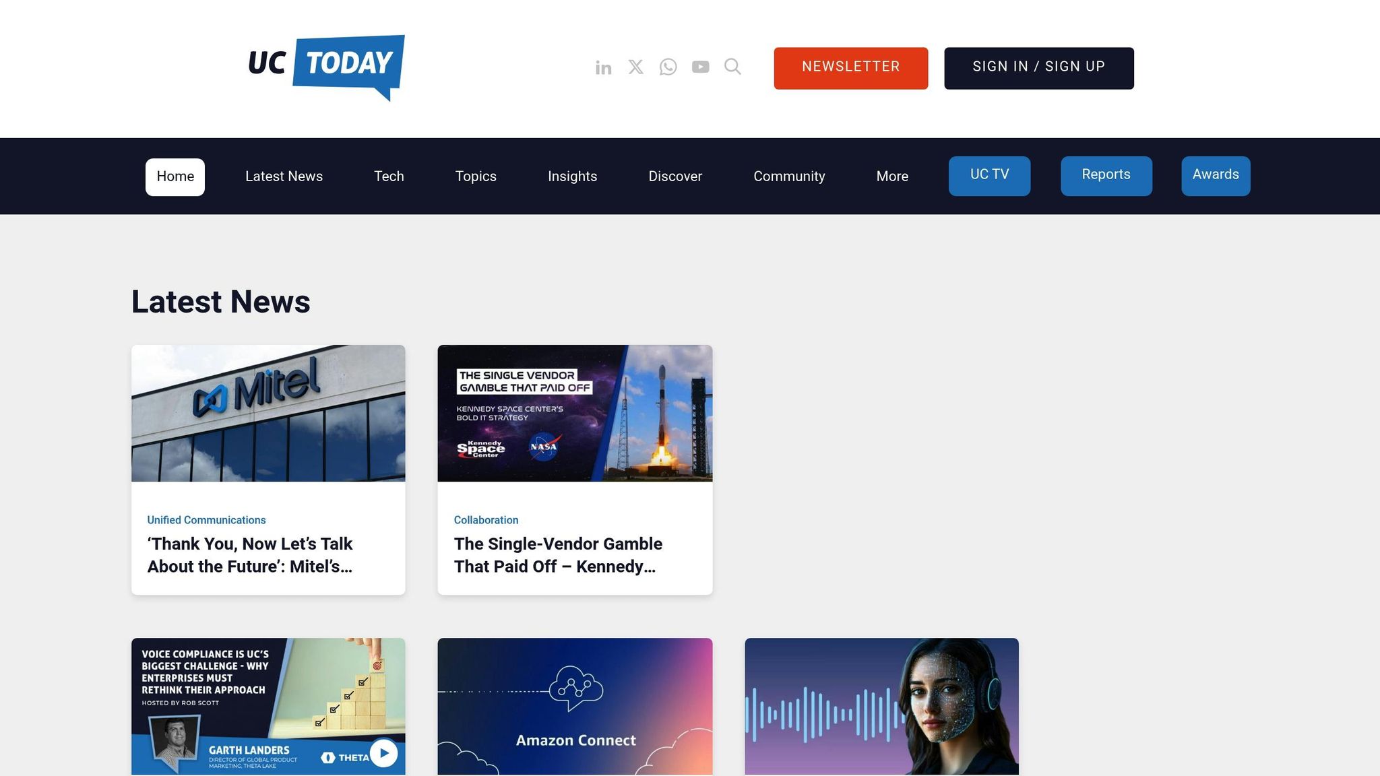The image size is (1380, 776).
Task: Subscribe via the Newsletter button
Action: (850, 68)
